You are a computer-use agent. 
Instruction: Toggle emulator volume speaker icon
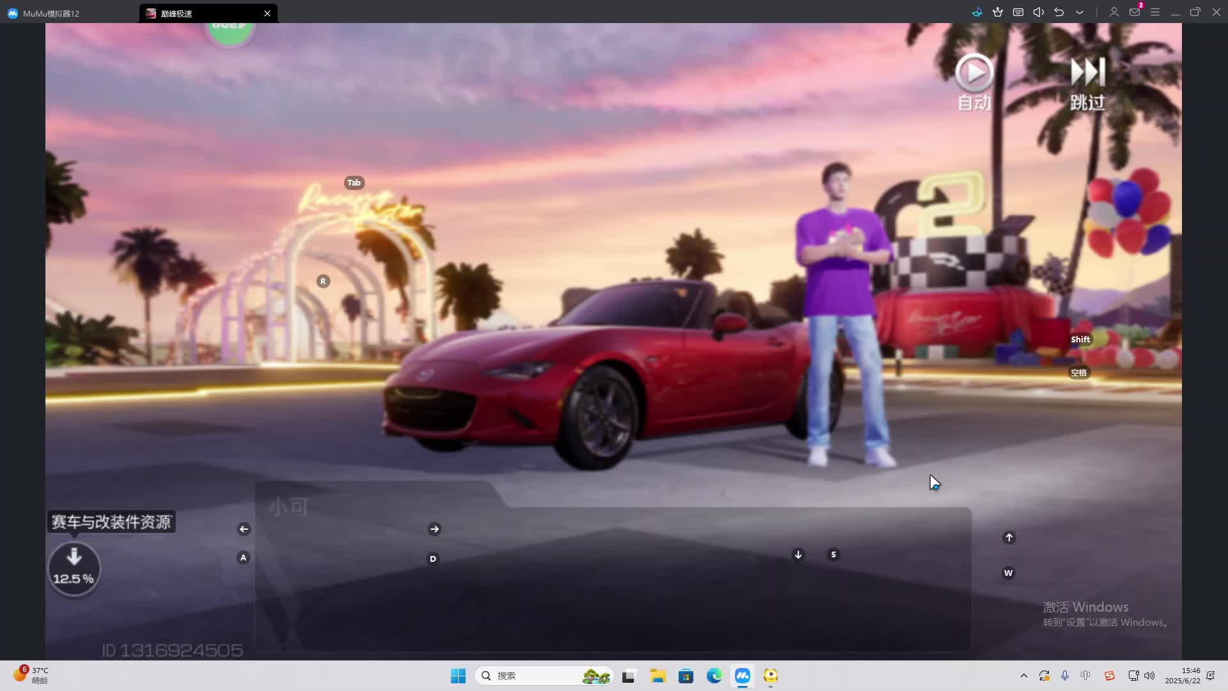point(1039,12)
